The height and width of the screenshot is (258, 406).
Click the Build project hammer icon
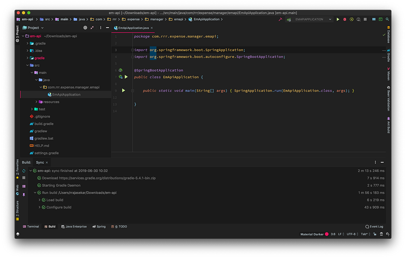[280, 19]
